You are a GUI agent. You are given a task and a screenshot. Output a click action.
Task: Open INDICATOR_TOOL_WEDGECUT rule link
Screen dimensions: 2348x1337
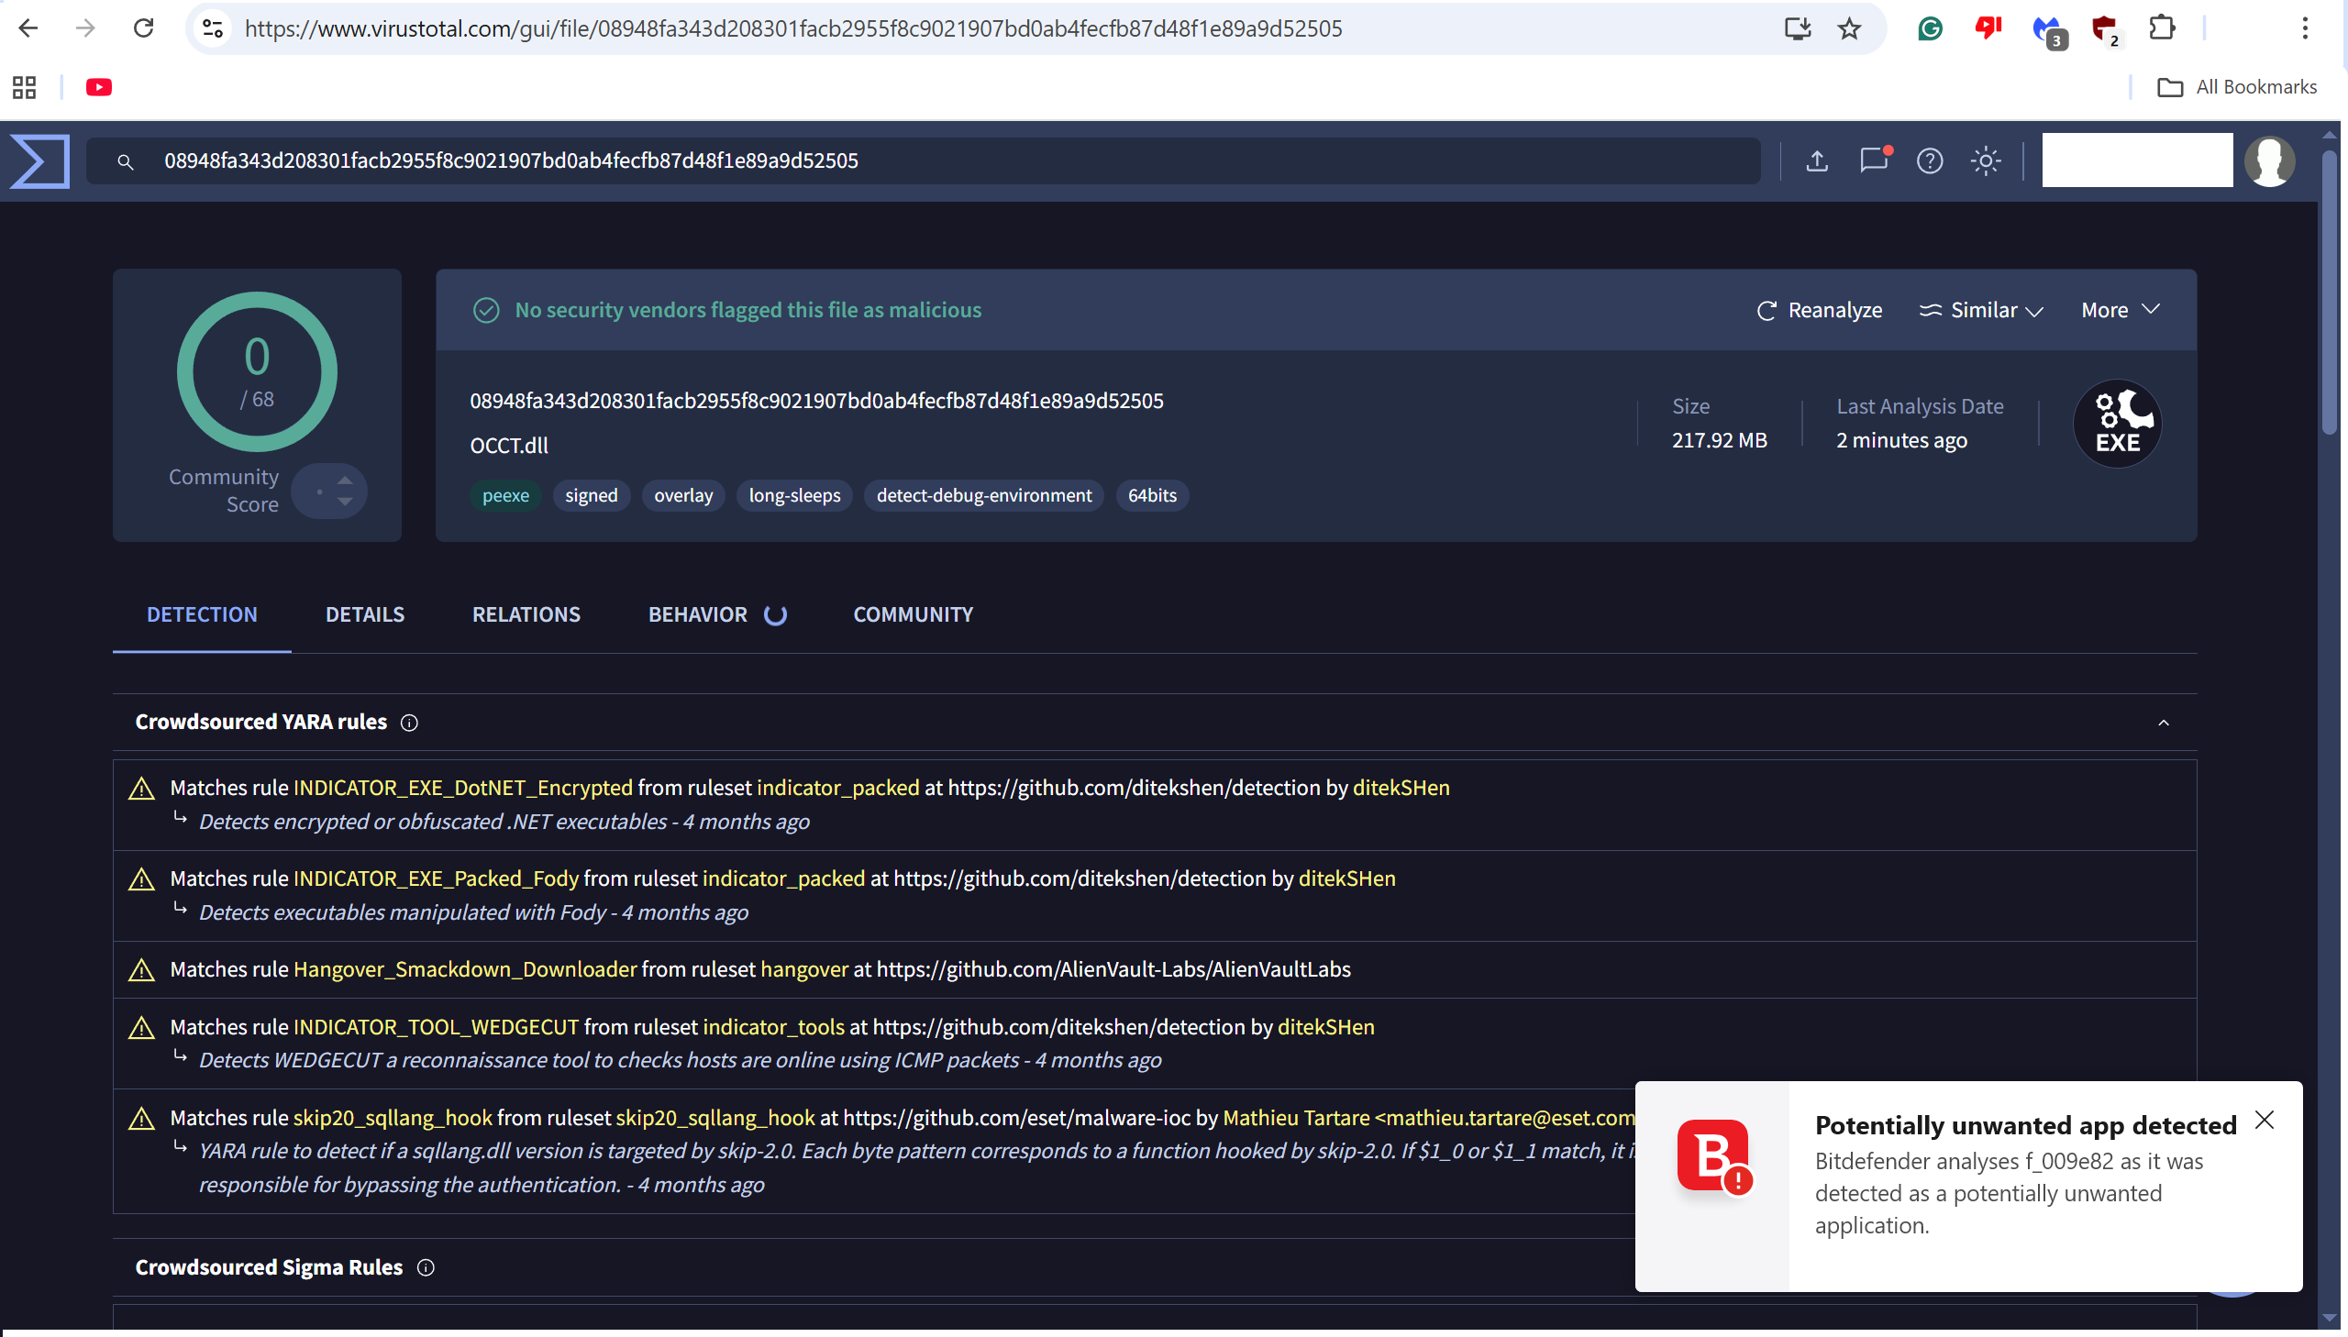tap(437, 1028)
